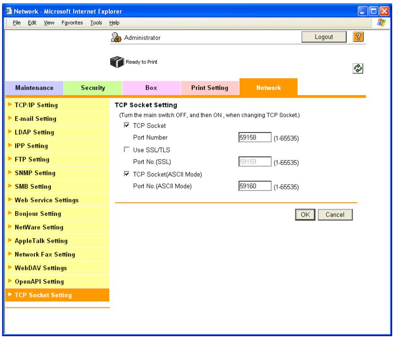Viewport: 393px width, 337px height.
Task: Minimize the Internet Explorer window
Action: tap(362, 11)
